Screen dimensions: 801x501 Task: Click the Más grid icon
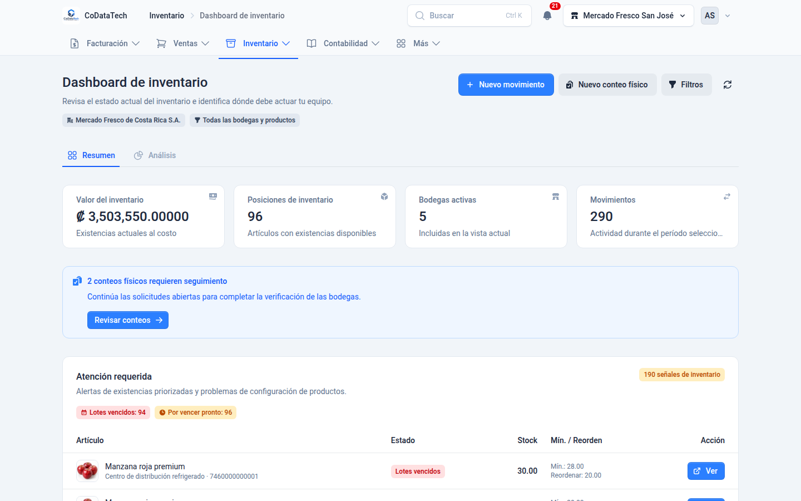click(x=401, y=43)
